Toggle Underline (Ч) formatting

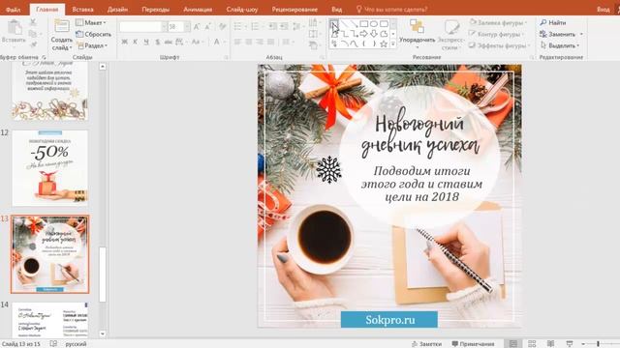[146, 42]
